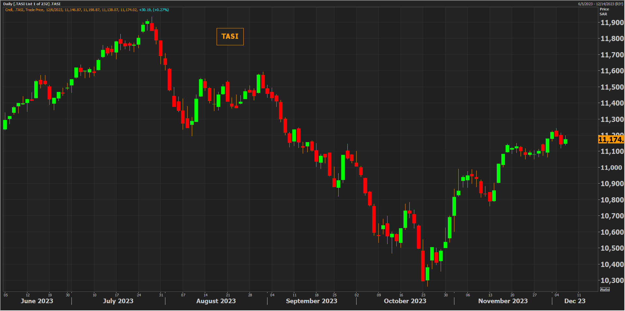Click the 'November 2023' month label

[503, 301]
